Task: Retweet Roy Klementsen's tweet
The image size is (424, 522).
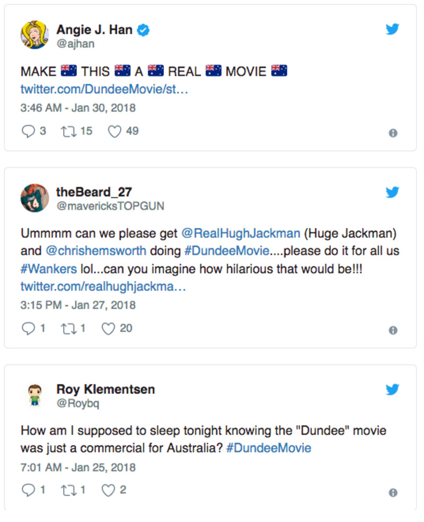Action: pyautogui.click(x=68, y=490)
